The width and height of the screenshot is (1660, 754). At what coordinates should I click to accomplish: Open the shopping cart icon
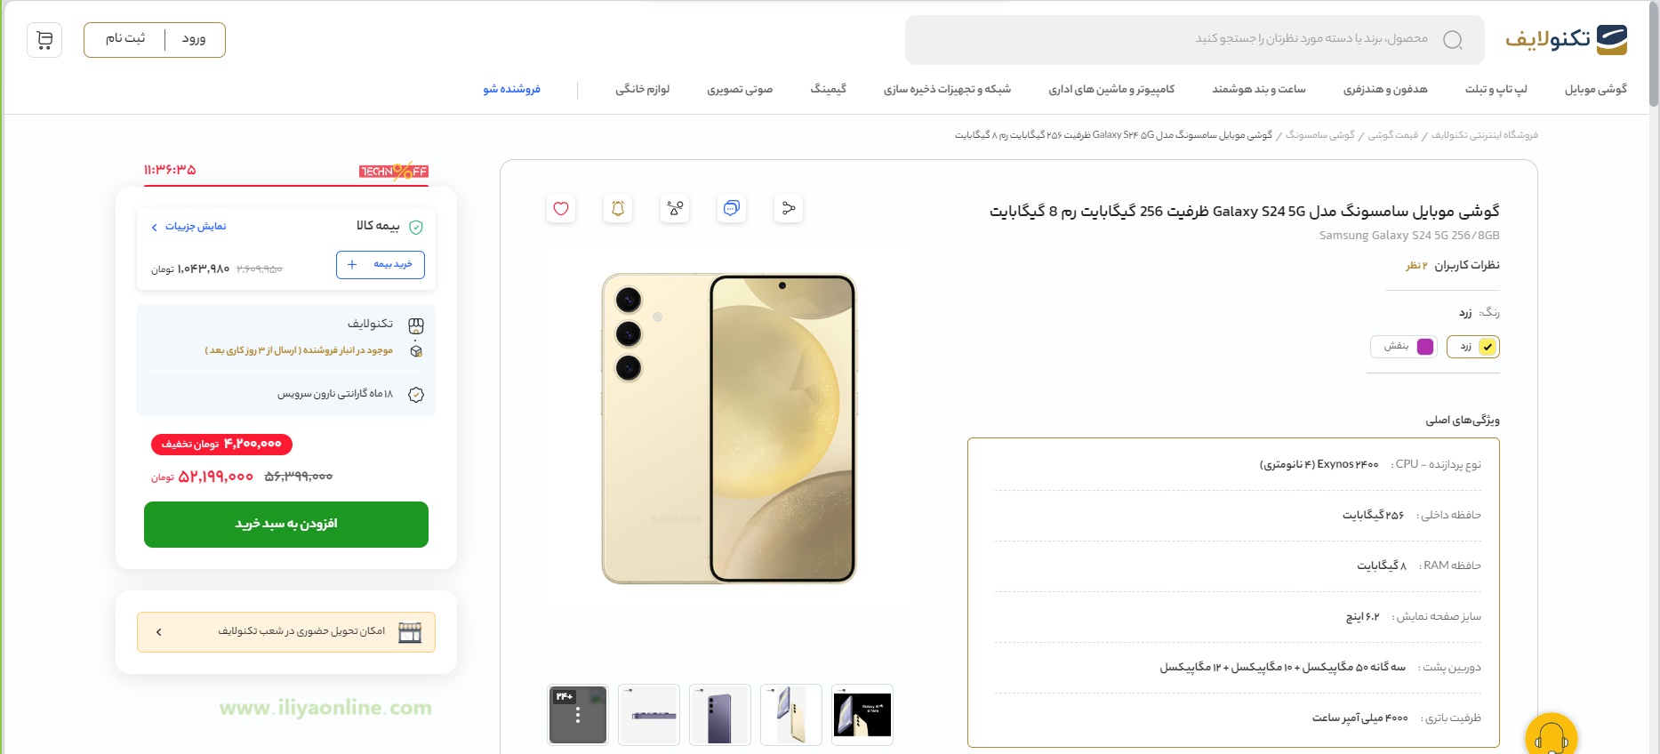(44, 40)
